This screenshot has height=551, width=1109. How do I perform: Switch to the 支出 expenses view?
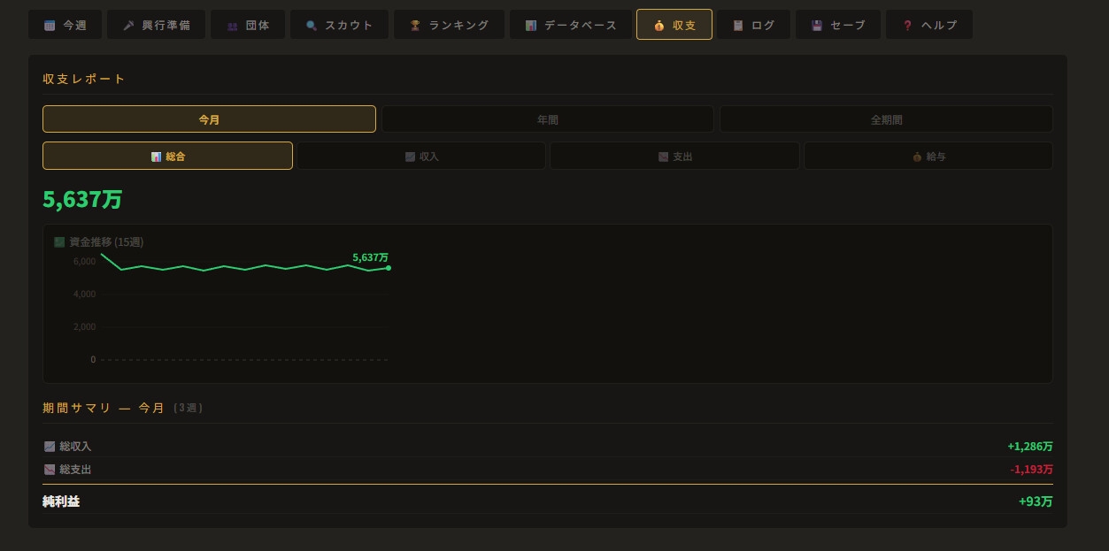pos(674,157)
